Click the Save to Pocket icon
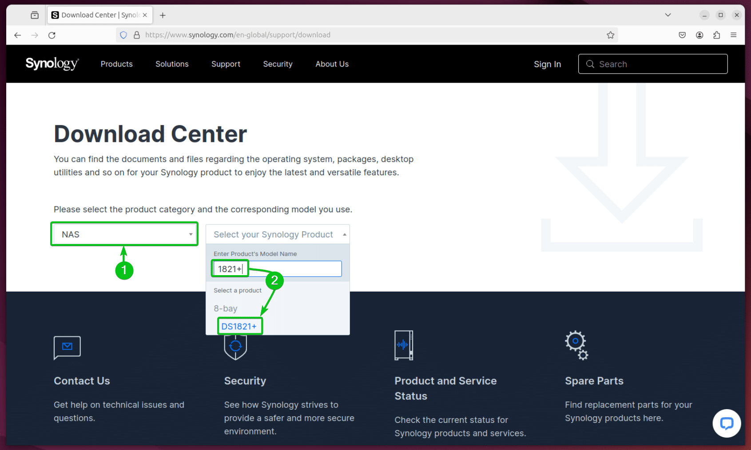This screenshot has height=450, width=751. pos(682,35)
